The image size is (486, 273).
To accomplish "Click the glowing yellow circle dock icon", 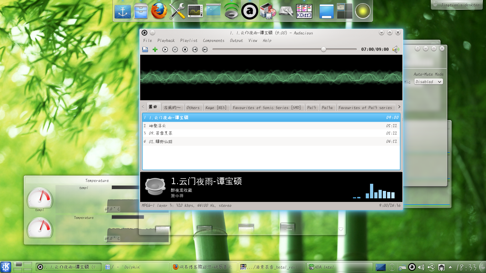I will (363, 11).
